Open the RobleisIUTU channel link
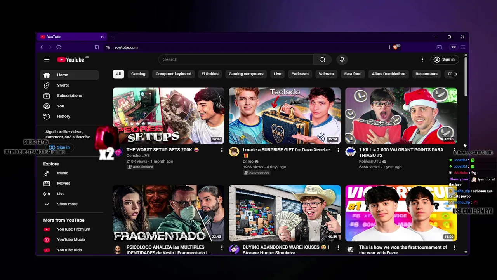 coord(370,161)
